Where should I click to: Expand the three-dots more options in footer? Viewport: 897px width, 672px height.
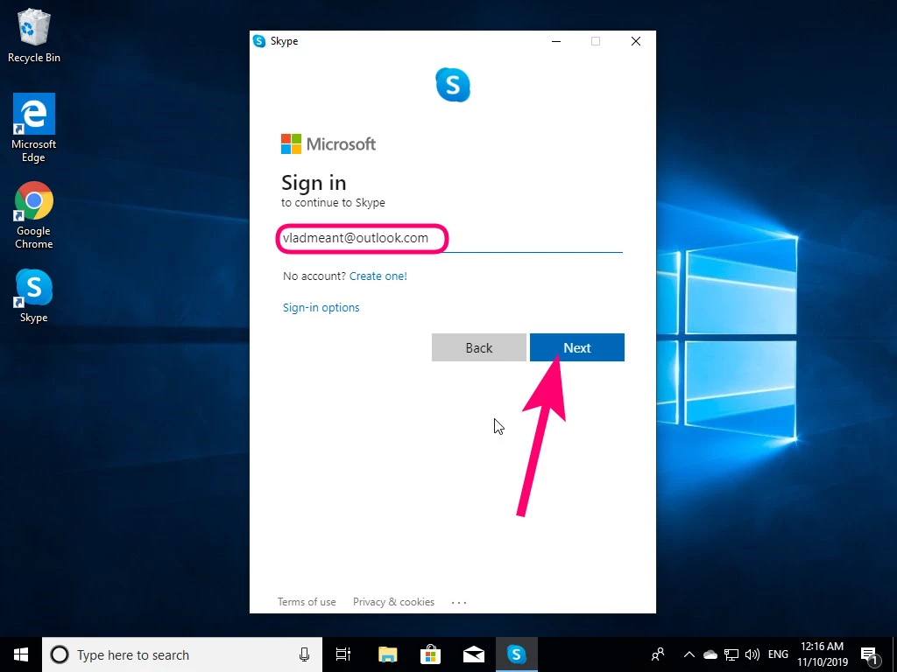pyautogui.click(x=459, y=602)
